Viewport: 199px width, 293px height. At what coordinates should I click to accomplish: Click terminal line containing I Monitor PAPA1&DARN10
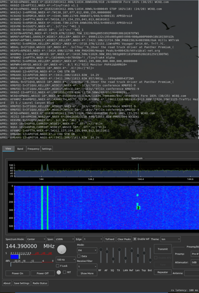64,64
